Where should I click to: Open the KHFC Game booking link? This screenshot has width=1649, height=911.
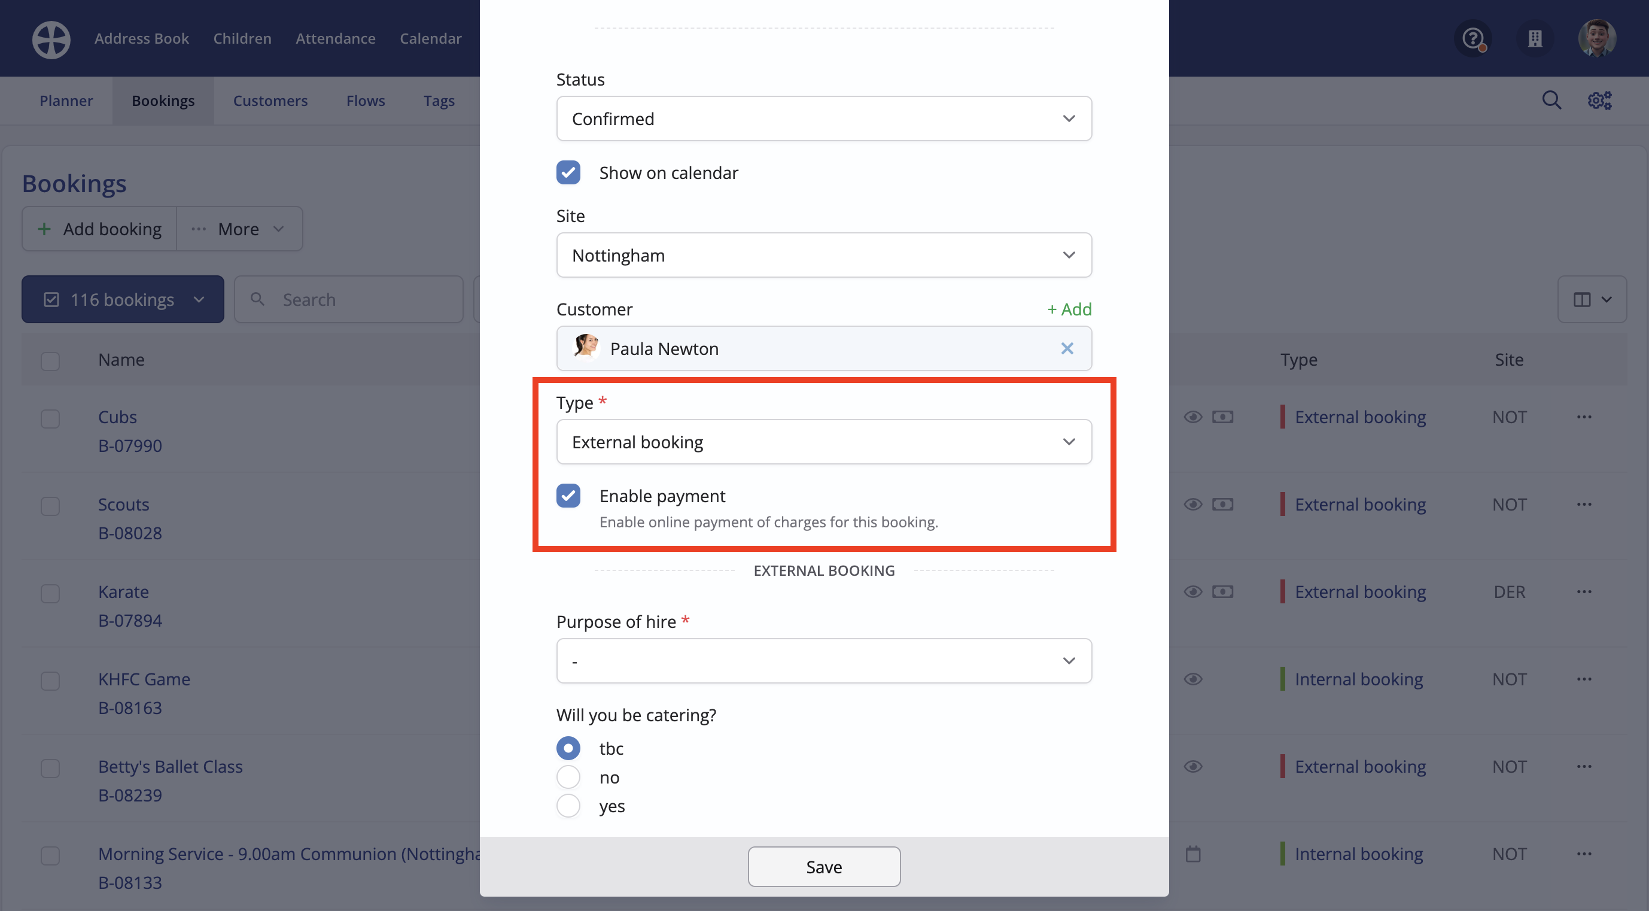[144, 679]
